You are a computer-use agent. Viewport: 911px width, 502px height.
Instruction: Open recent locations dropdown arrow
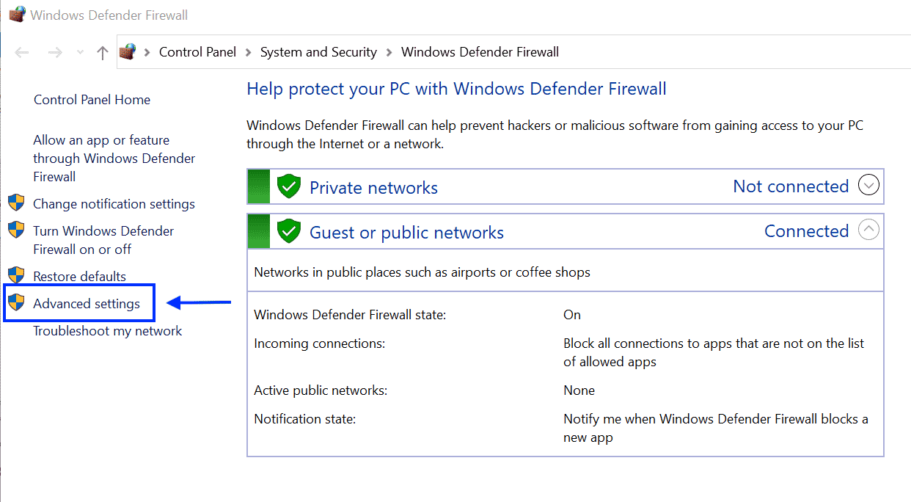(80, 52)
